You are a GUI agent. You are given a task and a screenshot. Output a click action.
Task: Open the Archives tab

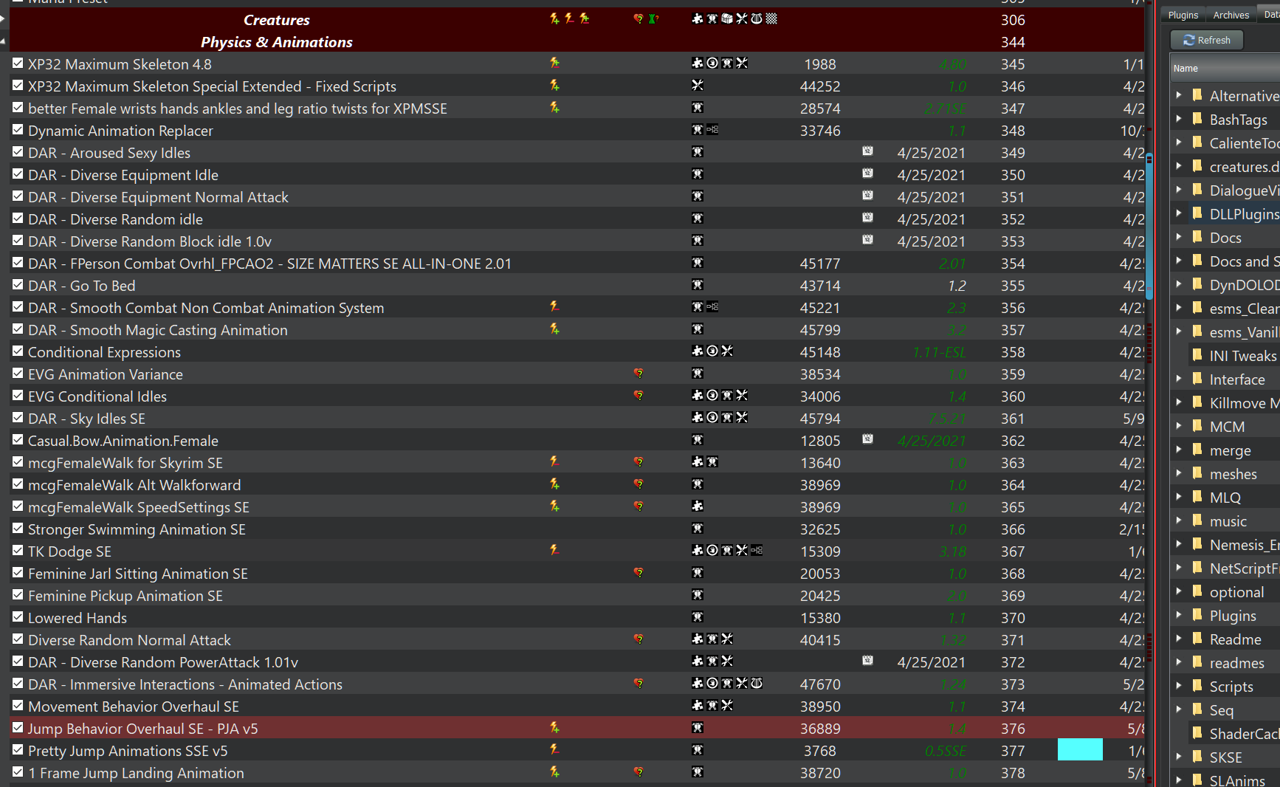(x=1231, y=15)
